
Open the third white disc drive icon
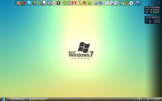[x=116, y=3]
